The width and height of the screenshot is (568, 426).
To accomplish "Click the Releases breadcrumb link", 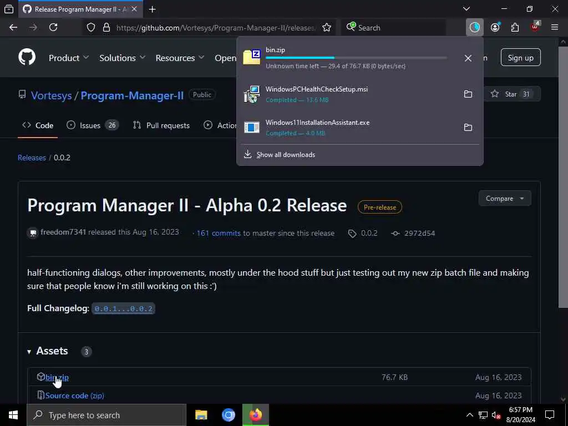I will coord(32,158).
